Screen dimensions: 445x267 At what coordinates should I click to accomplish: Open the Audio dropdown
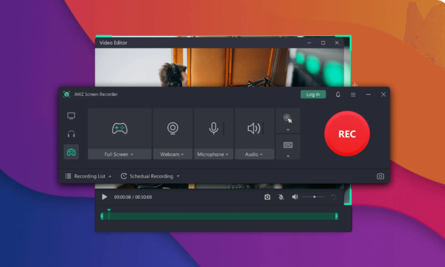(254, 154)
